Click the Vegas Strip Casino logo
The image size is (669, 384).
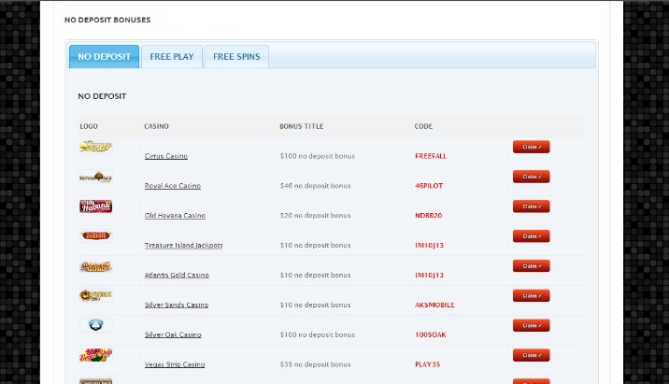click(x=95, y=355)
